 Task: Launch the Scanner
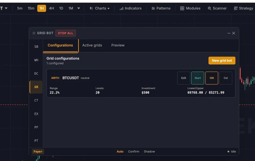(x=217, y=8)
